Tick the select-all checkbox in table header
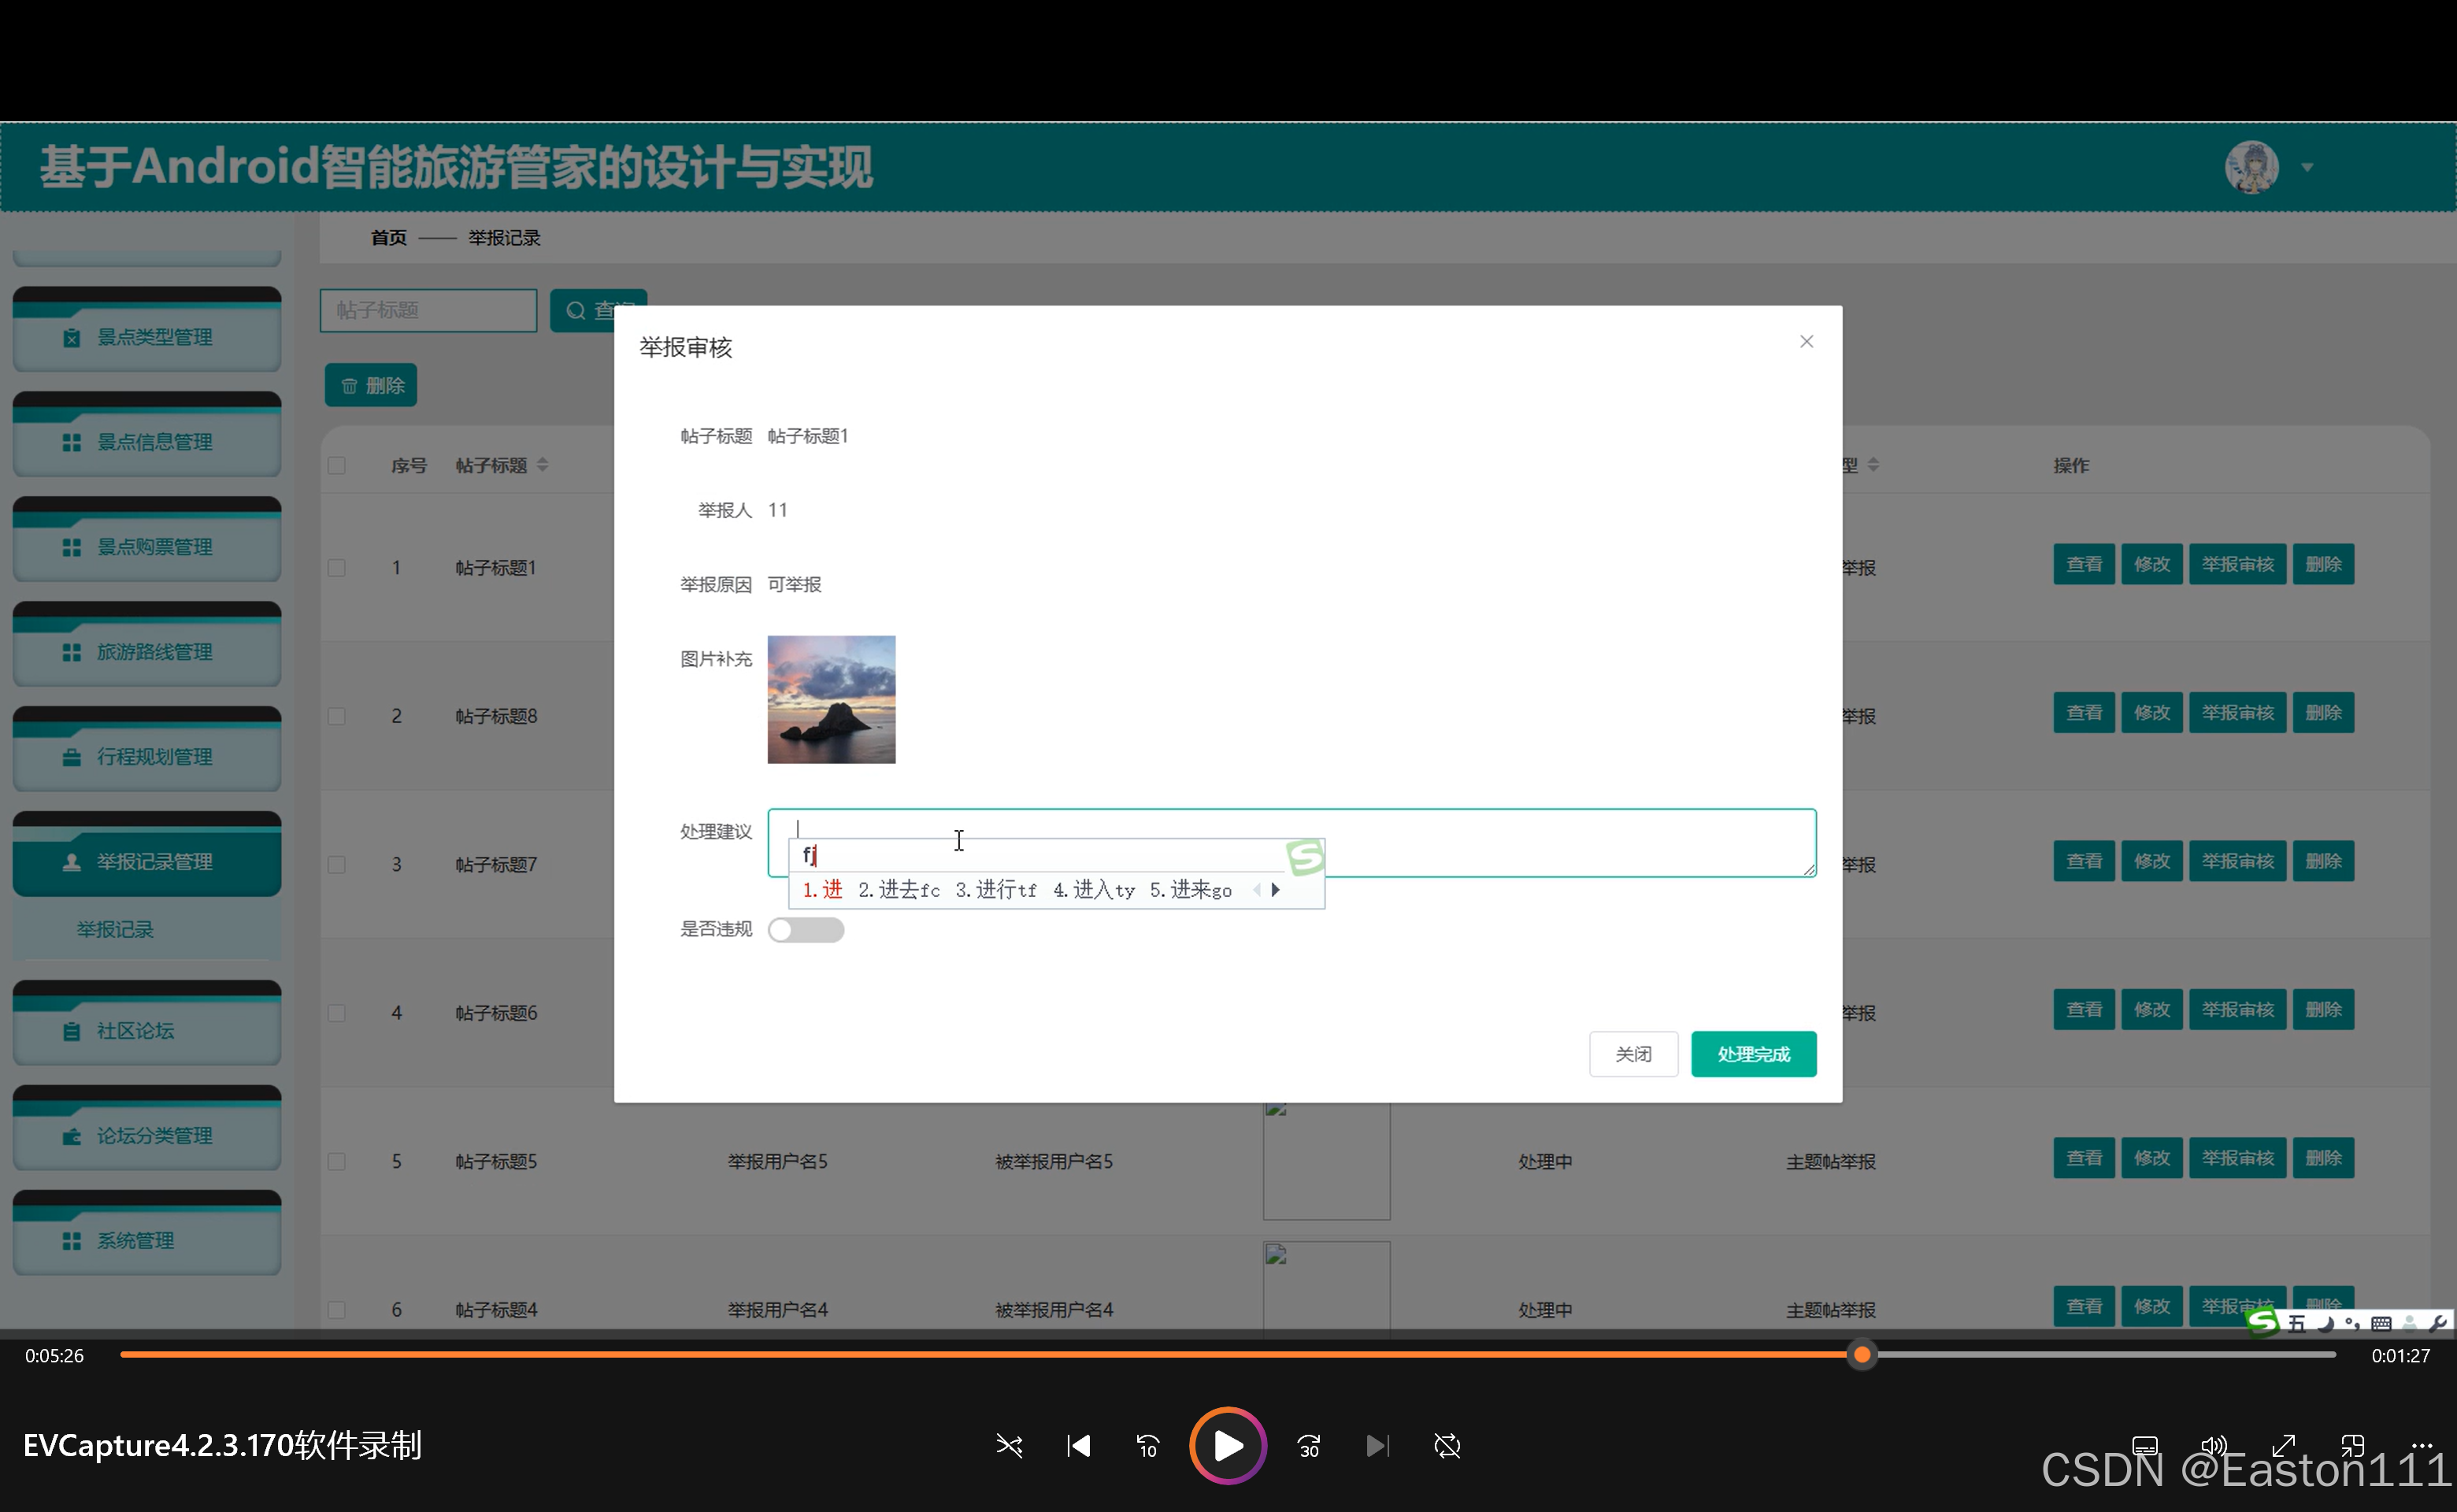2457x1512 pixels. pos(337,466)
